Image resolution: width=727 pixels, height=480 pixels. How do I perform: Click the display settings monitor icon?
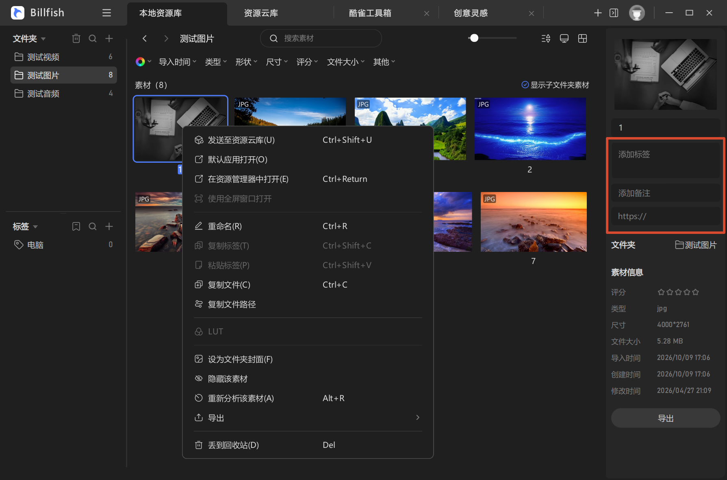[564, 38]
